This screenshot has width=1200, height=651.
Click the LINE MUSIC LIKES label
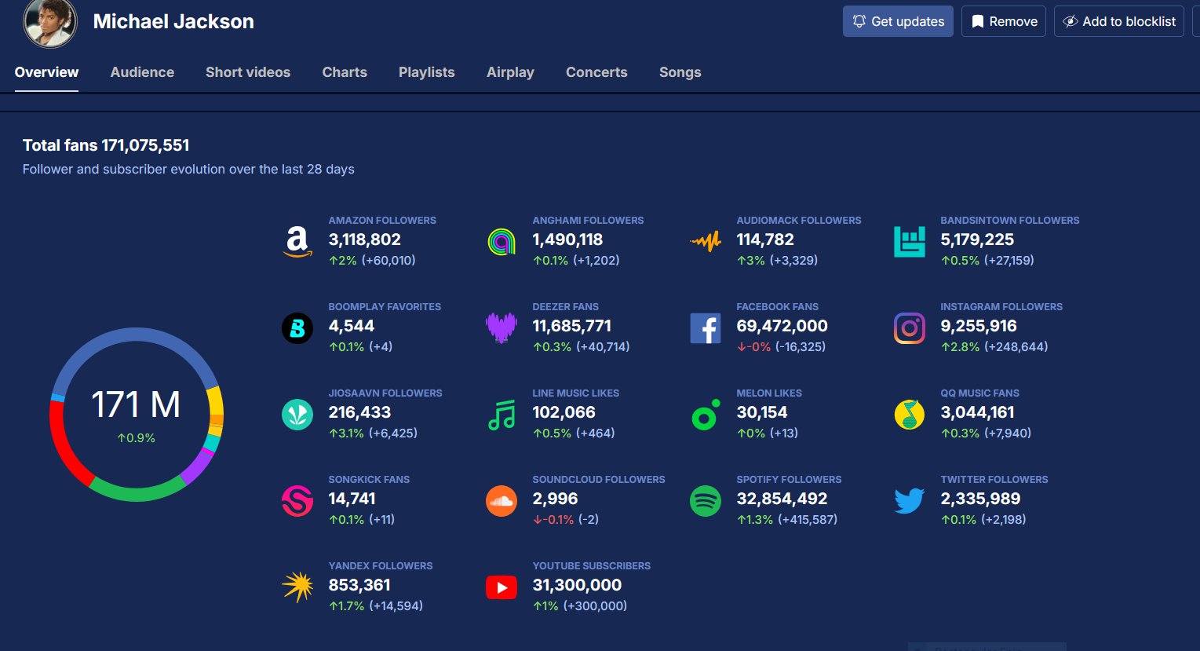[x=576, y=393]
